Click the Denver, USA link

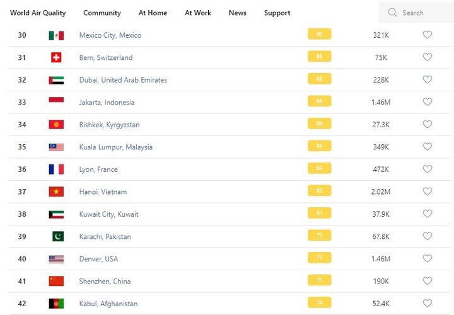click(98, 259)
